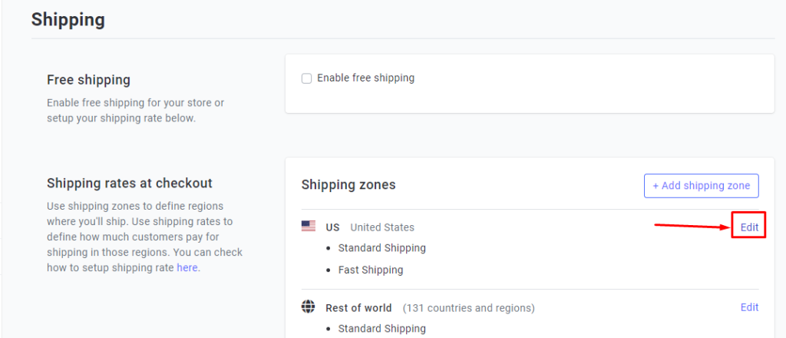Click the free shipping description paragraph
Image resolution: width=786 pixels, height=338 pixels.
(x=136, y=111)
